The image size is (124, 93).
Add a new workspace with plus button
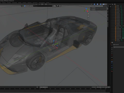click(51, 3)
